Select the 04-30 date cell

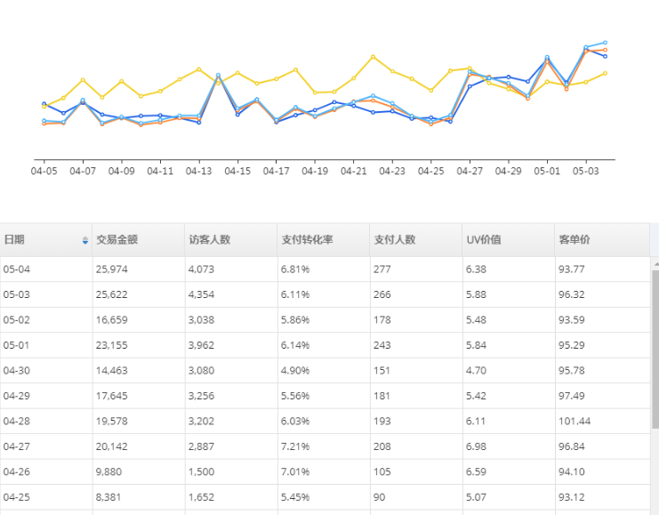[16, 370]
